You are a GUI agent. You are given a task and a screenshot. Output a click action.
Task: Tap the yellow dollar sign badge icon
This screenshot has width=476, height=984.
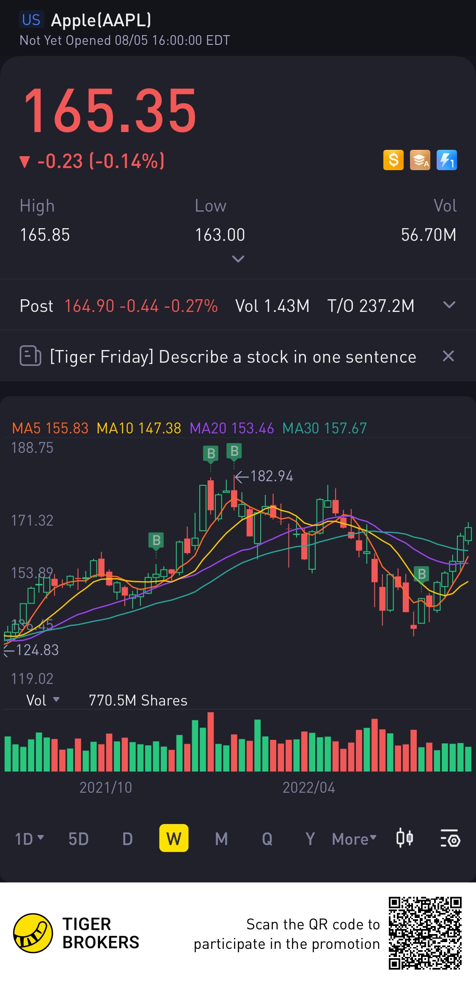[x=393, y=160]
